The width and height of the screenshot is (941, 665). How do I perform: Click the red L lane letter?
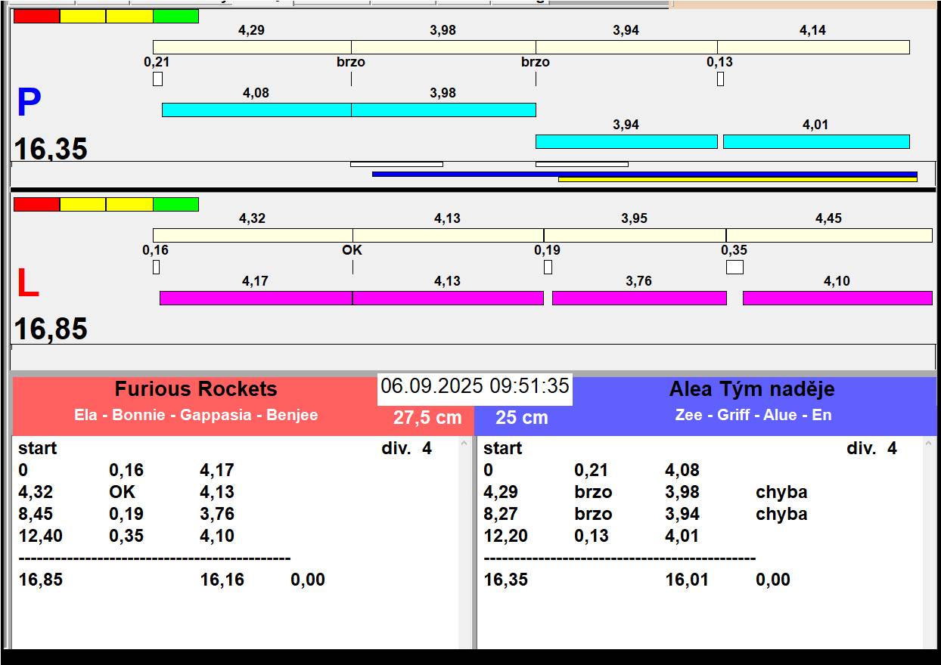(x=27, y=284)
